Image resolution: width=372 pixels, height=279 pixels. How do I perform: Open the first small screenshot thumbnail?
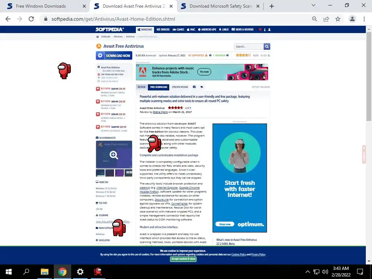pyautogui.click(x=100, y=173)
